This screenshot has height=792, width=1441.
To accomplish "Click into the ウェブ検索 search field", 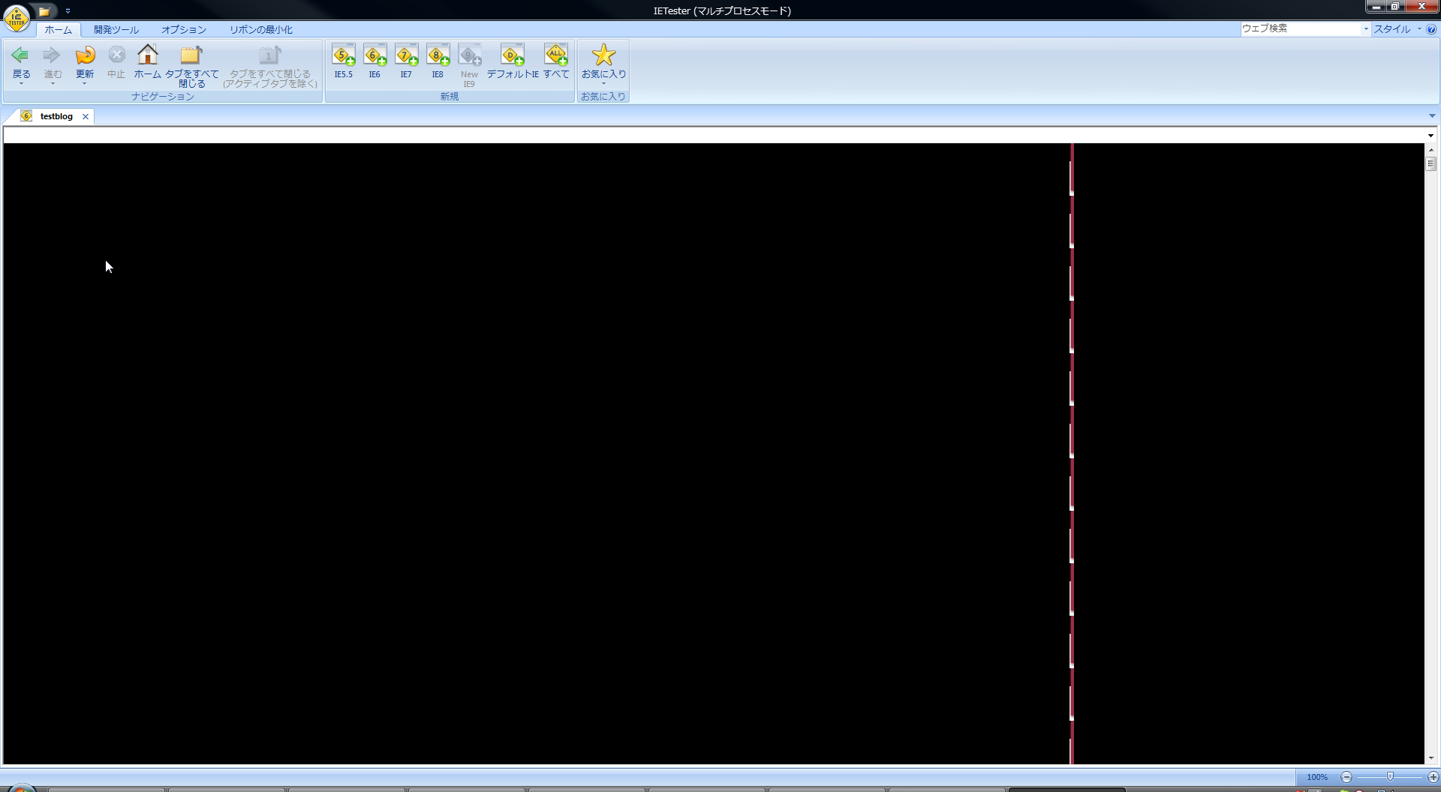I will [x=1301, y=29].
